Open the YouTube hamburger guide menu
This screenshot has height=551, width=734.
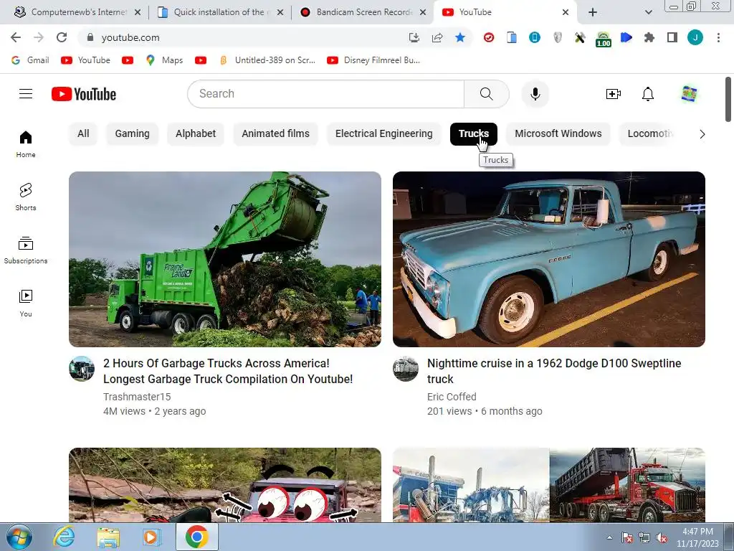point(26,94)
